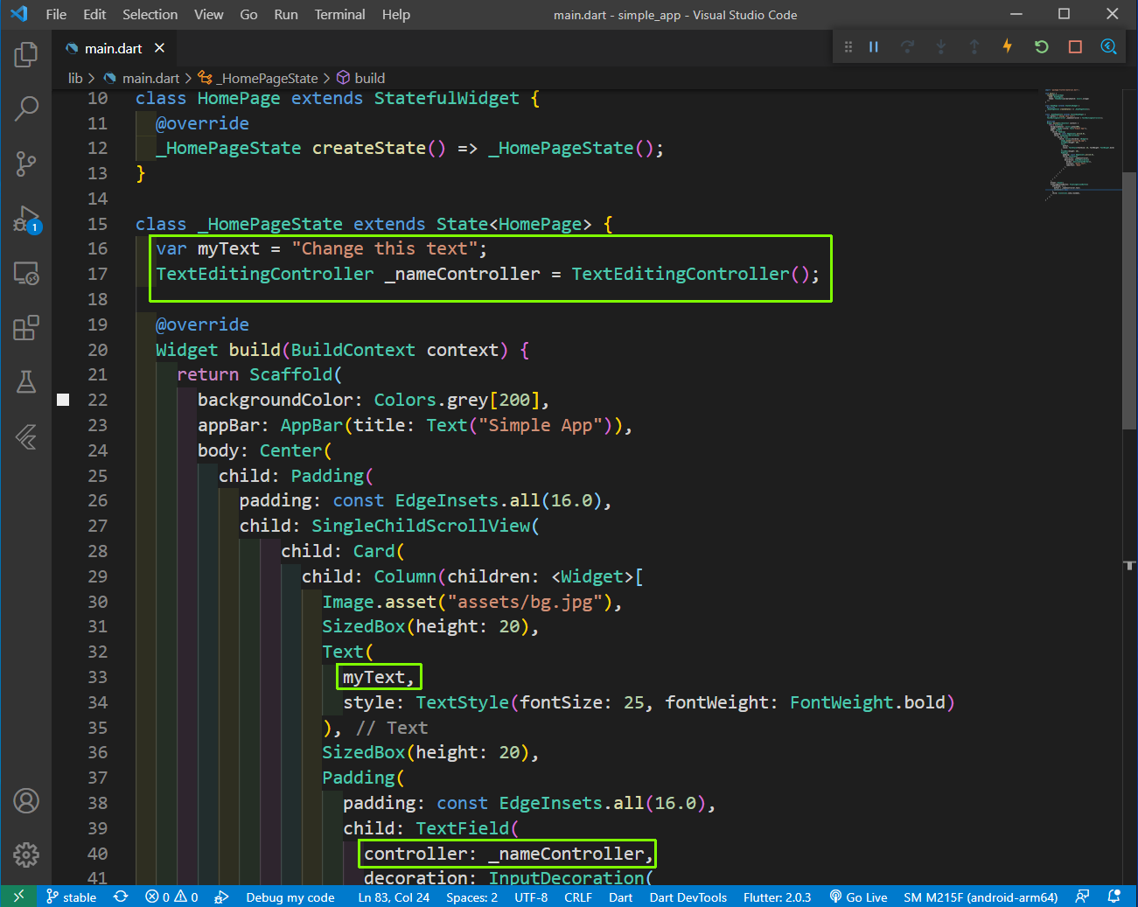Open the Flutter sidebar view

coord(26,436)
